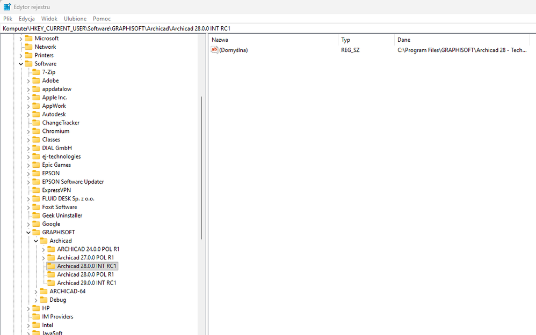Click the Classes folder icon
Image resolution: width=536 pixels, height=335 pixels.
pos(36,139)
